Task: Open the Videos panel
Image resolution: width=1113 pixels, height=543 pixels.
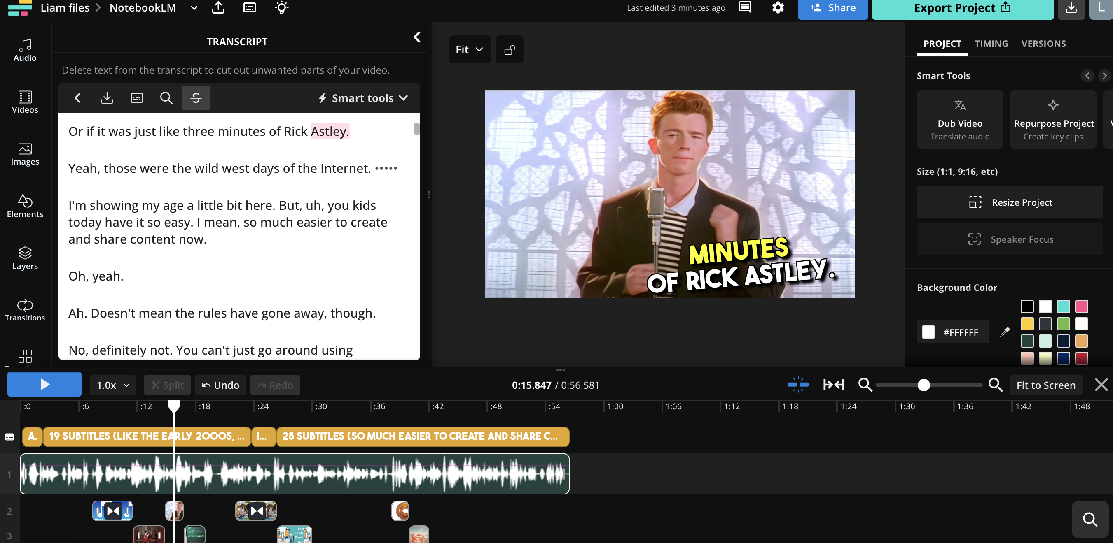Action: (25, 103)
